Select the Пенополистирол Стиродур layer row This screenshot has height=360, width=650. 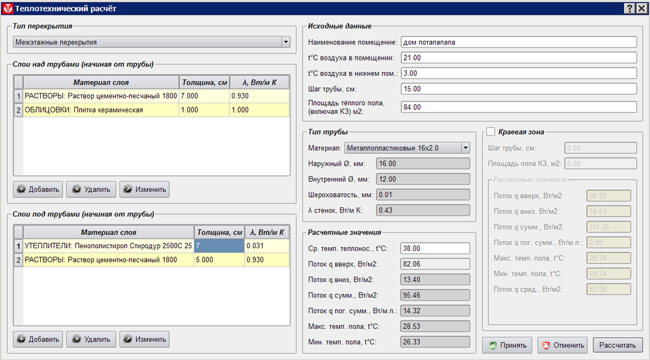pos(108,246)
